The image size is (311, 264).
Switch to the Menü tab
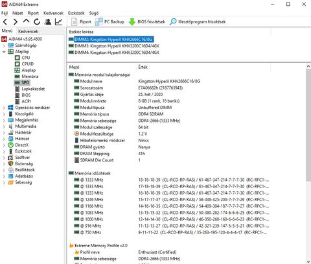(x=7, y=31)
